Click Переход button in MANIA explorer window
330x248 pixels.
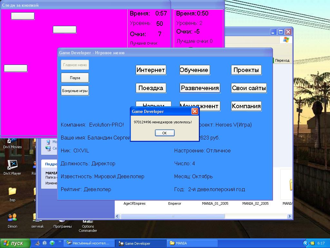point(281,60)
